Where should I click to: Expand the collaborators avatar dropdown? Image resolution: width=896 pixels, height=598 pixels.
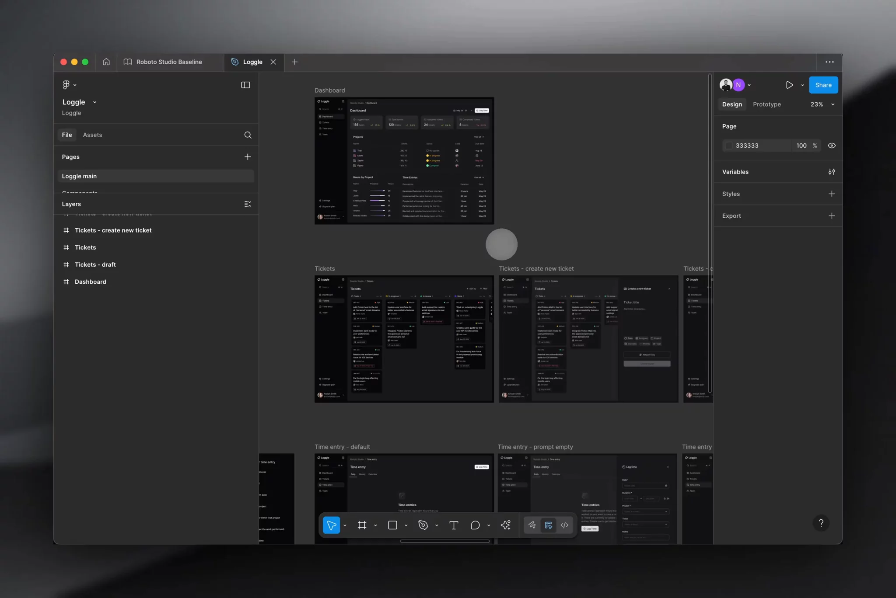[x=749, y=85]
